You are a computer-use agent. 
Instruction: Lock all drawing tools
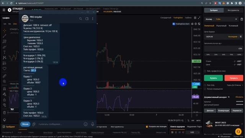click(4, 100)
